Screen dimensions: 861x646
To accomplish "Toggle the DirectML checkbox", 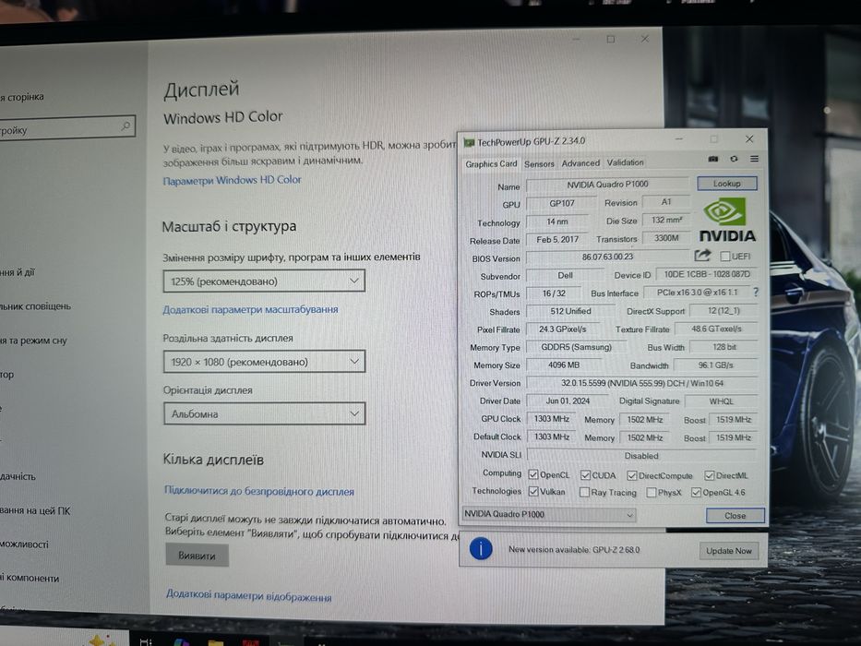I will [709, 475].
